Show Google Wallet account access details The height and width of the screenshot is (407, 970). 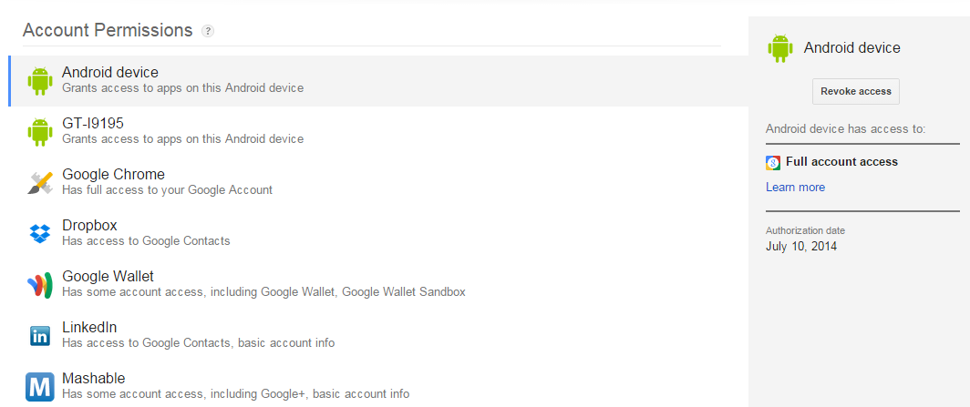pos(378,285)
